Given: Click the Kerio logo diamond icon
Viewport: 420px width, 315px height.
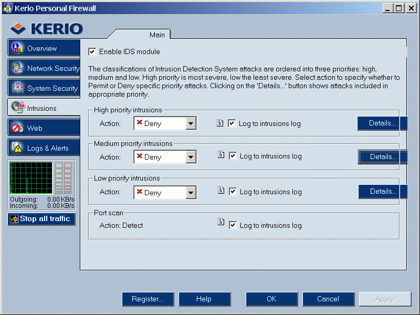Looking at the screenshot, I should coord(18,28).
